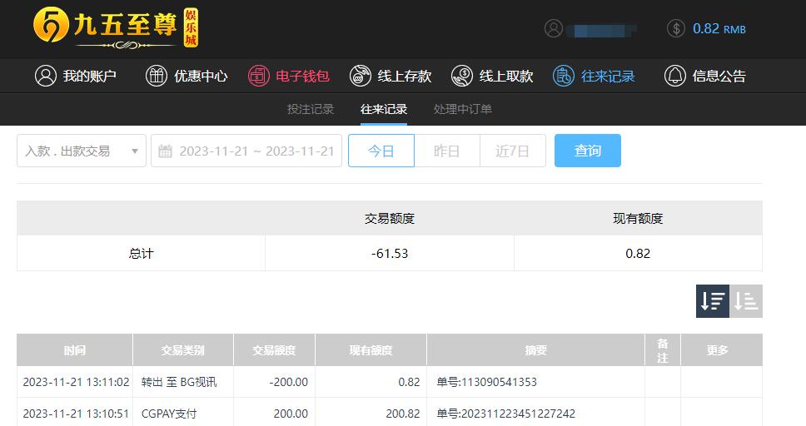This screenshot has width=806, height=426.
Task: Click the 交易额度 table column header
Action: click(274, 350)
